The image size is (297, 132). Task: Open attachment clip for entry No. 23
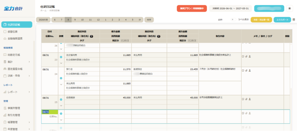[246, 56]
